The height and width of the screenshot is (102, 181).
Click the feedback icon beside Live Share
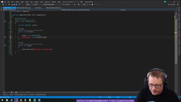click(x=178, y=5)
